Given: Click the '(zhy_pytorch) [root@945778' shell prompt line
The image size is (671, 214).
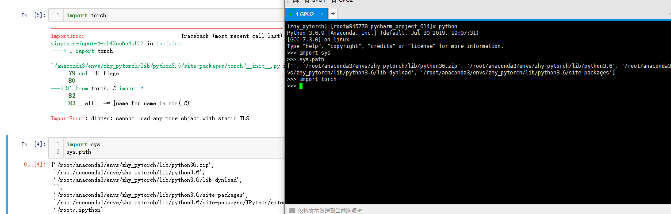Looking at the screenshot, I should 372,26.
